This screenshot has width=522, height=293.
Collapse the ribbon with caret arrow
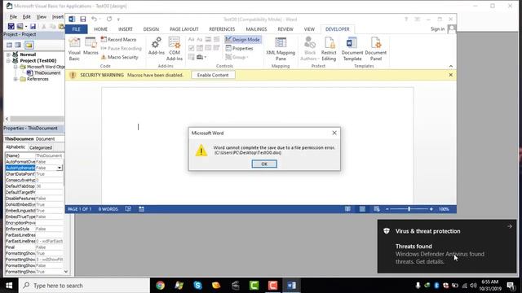coord(451,66)
